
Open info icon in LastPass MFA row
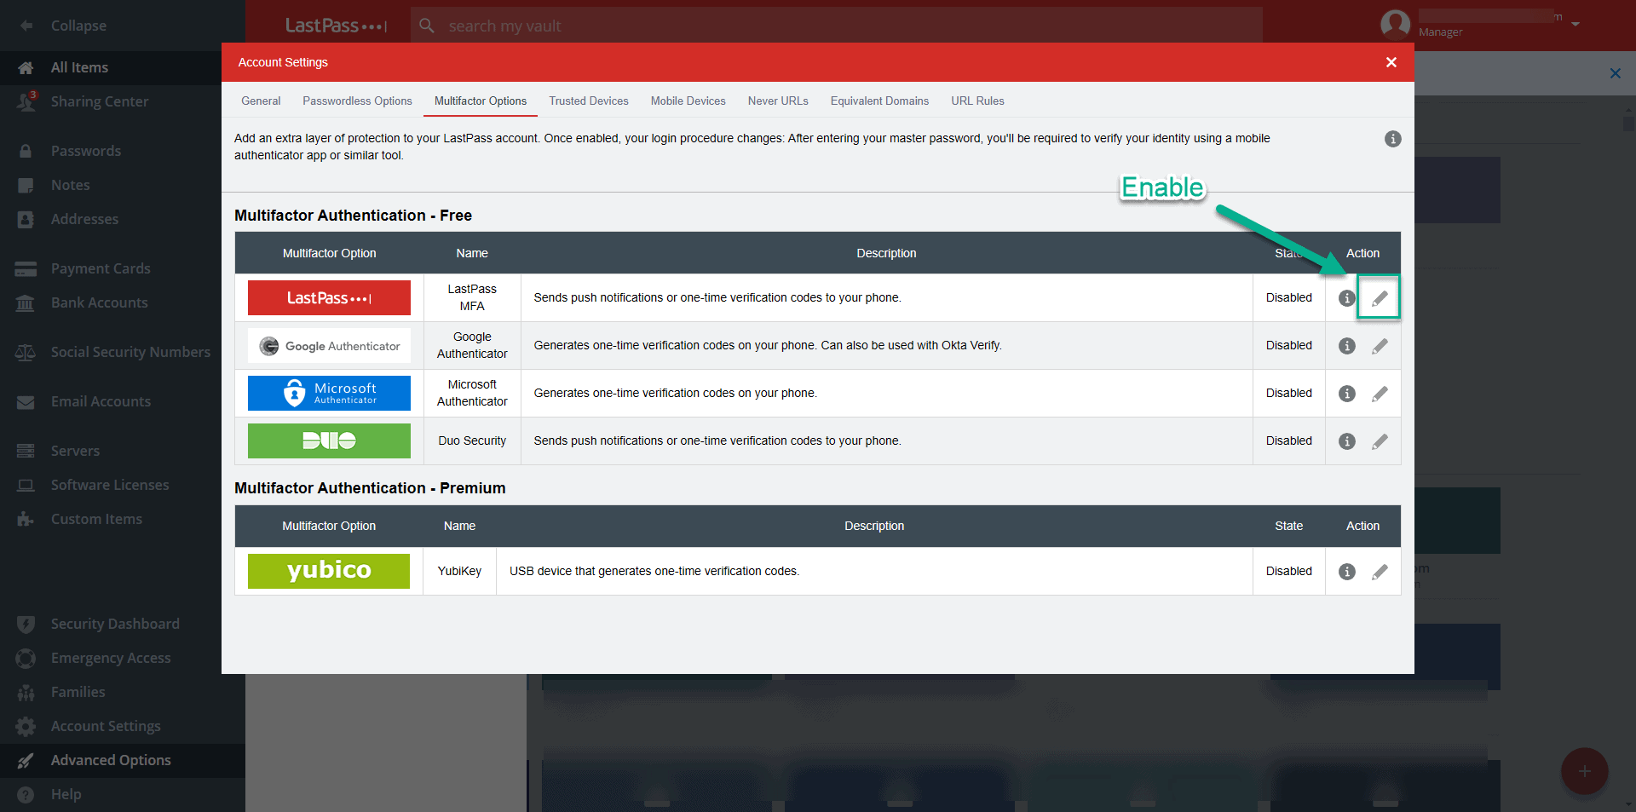[x=1346, y=298]
